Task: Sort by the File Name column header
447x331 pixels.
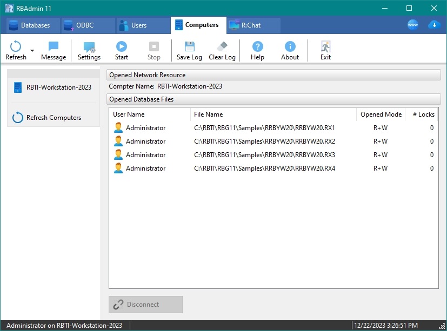Action: tap(273, 114)
